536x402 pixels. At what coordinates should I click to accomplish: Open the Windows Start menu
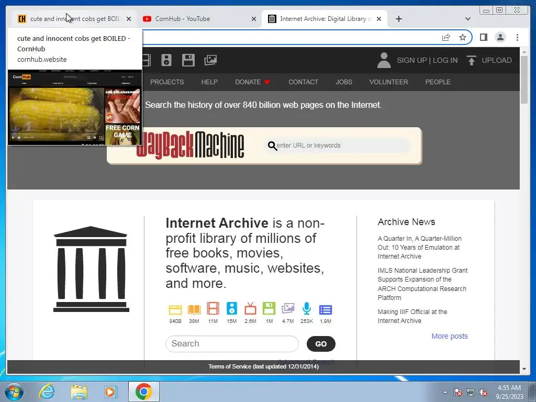click(x=14, y=392)
